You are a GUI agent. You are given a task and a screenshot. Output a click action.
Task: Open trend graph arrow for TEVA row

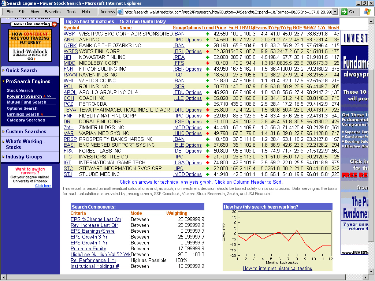click(x=207, y=110)
